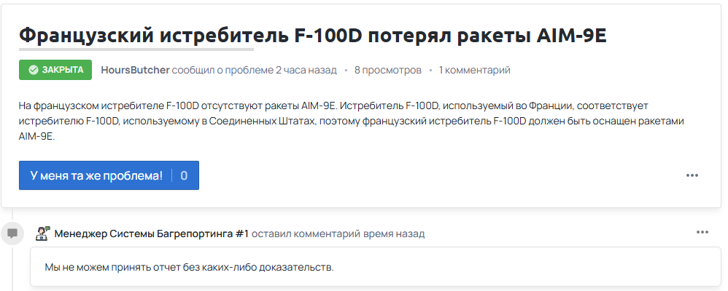Click the "оставил комментарий" text

[304, 234]
